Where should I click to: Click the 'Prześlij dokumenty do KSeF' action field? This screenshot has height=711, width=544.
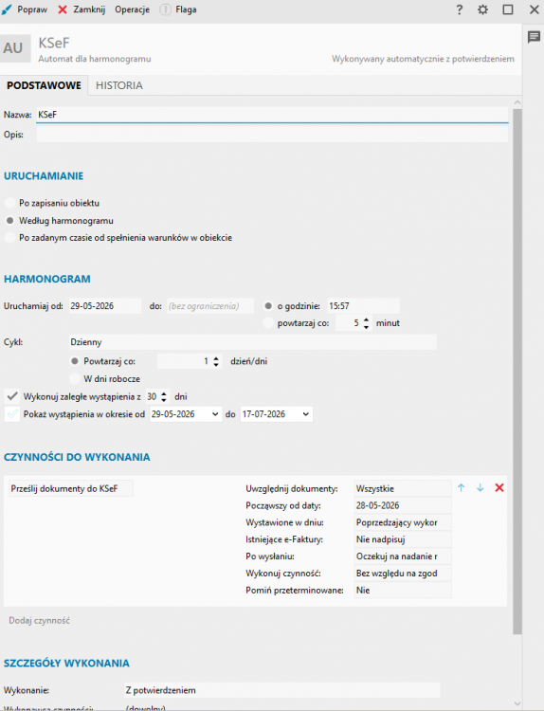[x=71, y=488]
